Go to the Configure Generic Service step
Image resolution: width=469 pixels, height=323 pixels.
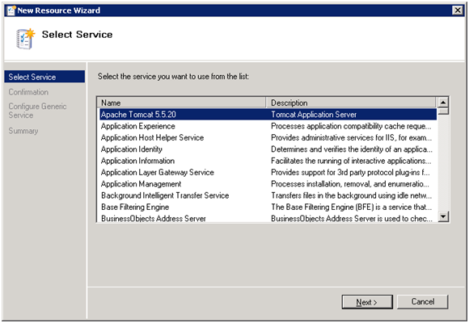coord(37,111)
